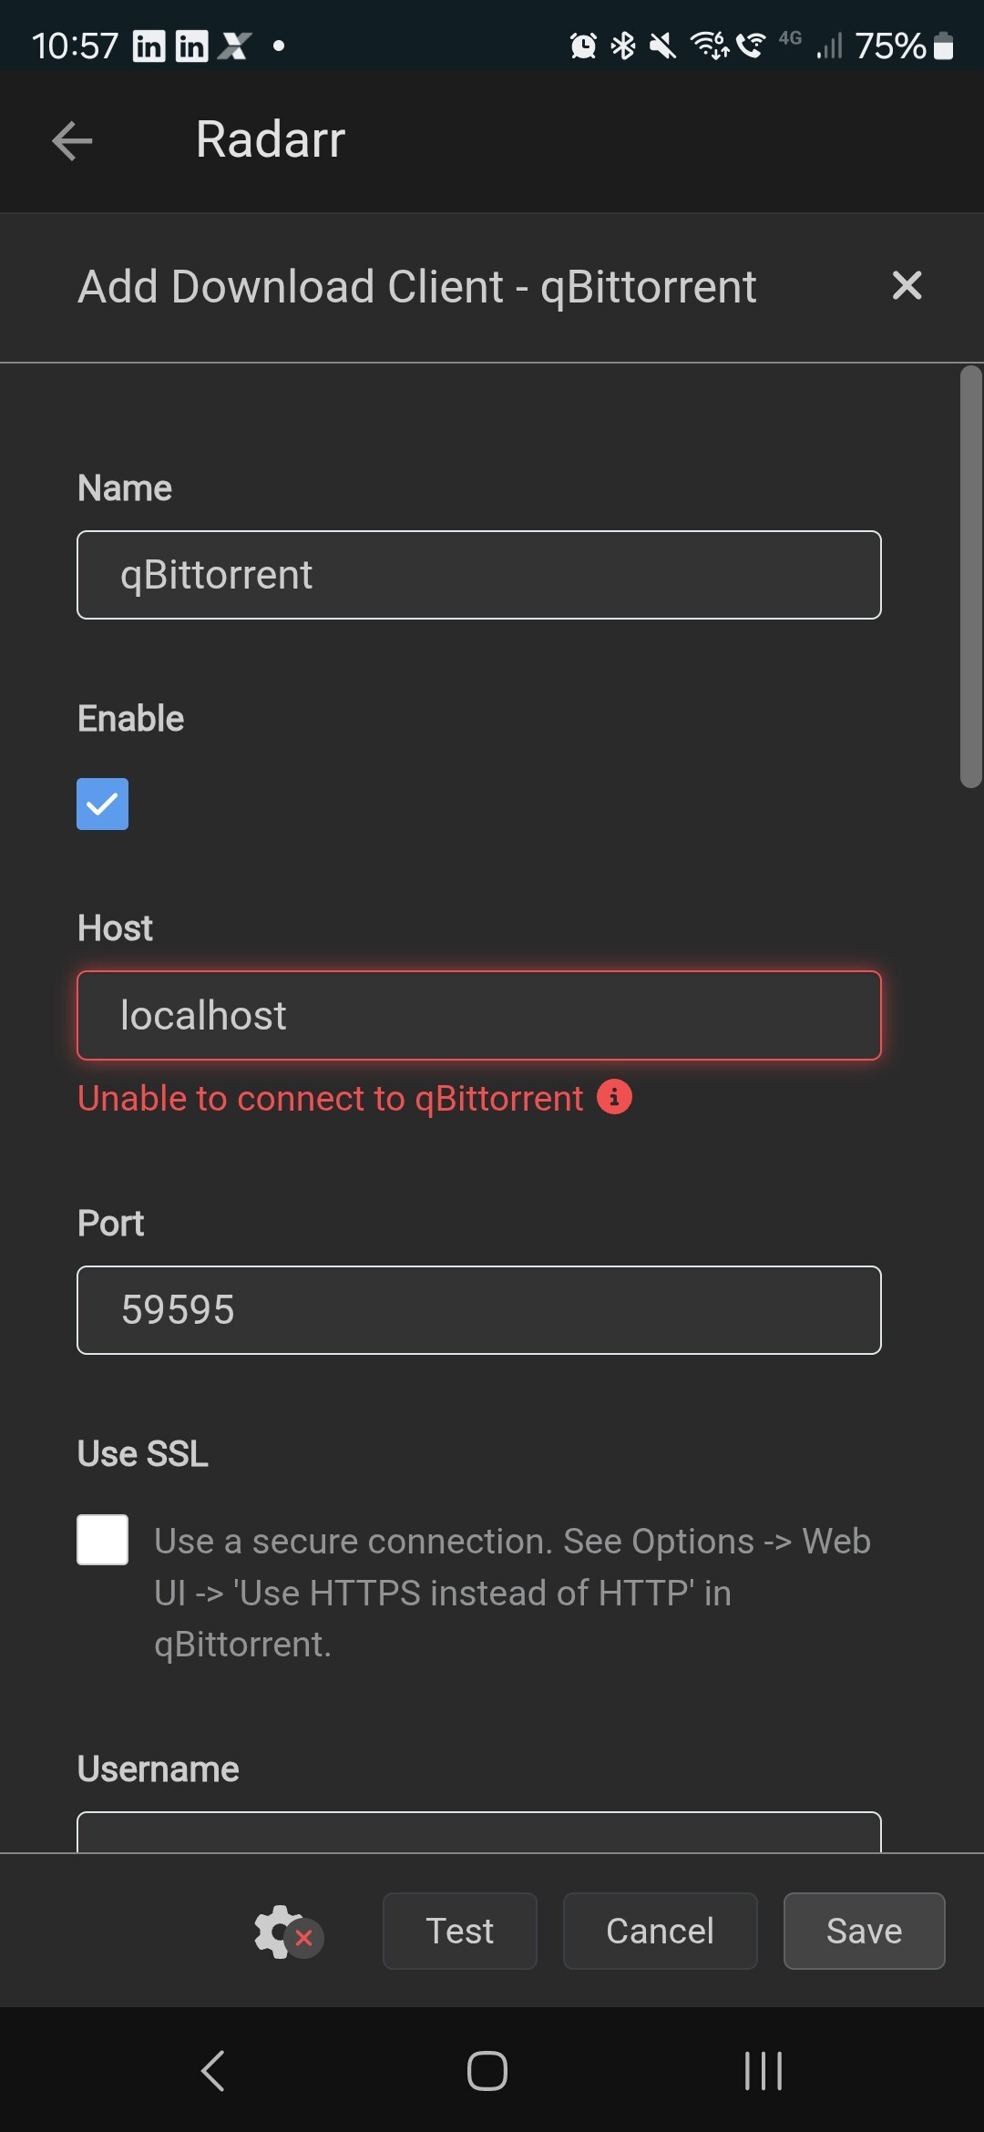The width and height of the screenshot is (984, 2132).
Task: Focus the Name input field
Action: [479, 575]
